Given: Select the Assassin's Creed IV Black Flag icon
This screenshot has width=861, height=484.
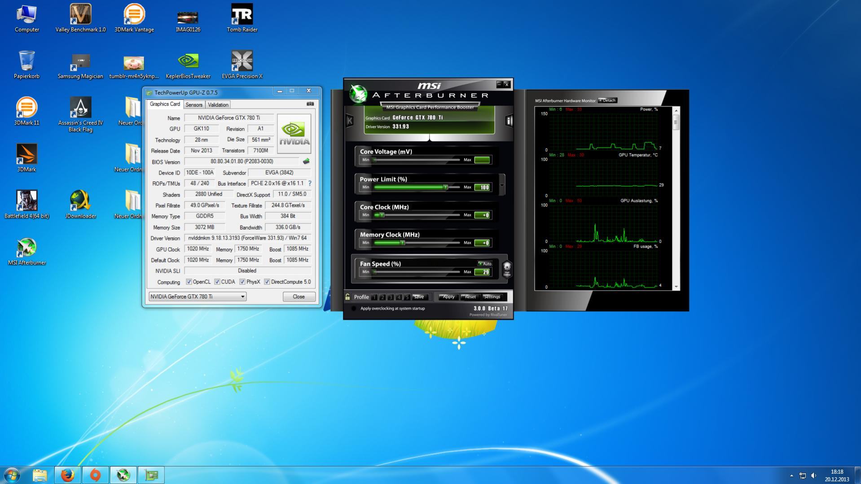Looking at the screenshot, I should (81, 115).
